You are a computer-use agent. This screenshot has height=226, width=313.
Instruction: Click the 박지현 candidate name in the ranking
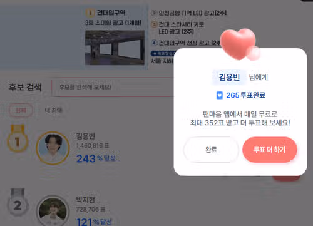click(86, 200)
